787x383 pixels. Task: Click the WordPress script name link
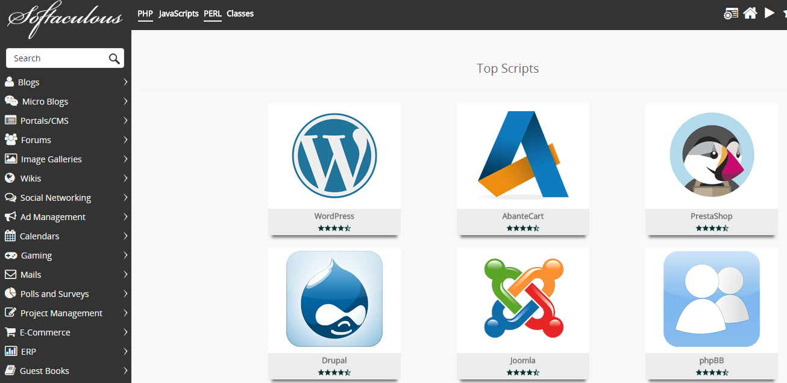click(x=334, y=216)
